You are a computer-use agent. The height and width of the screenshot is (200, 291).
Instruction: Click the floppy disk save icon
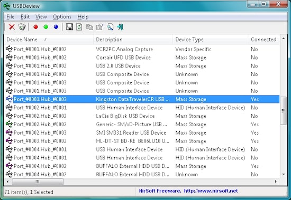[70, 27]
